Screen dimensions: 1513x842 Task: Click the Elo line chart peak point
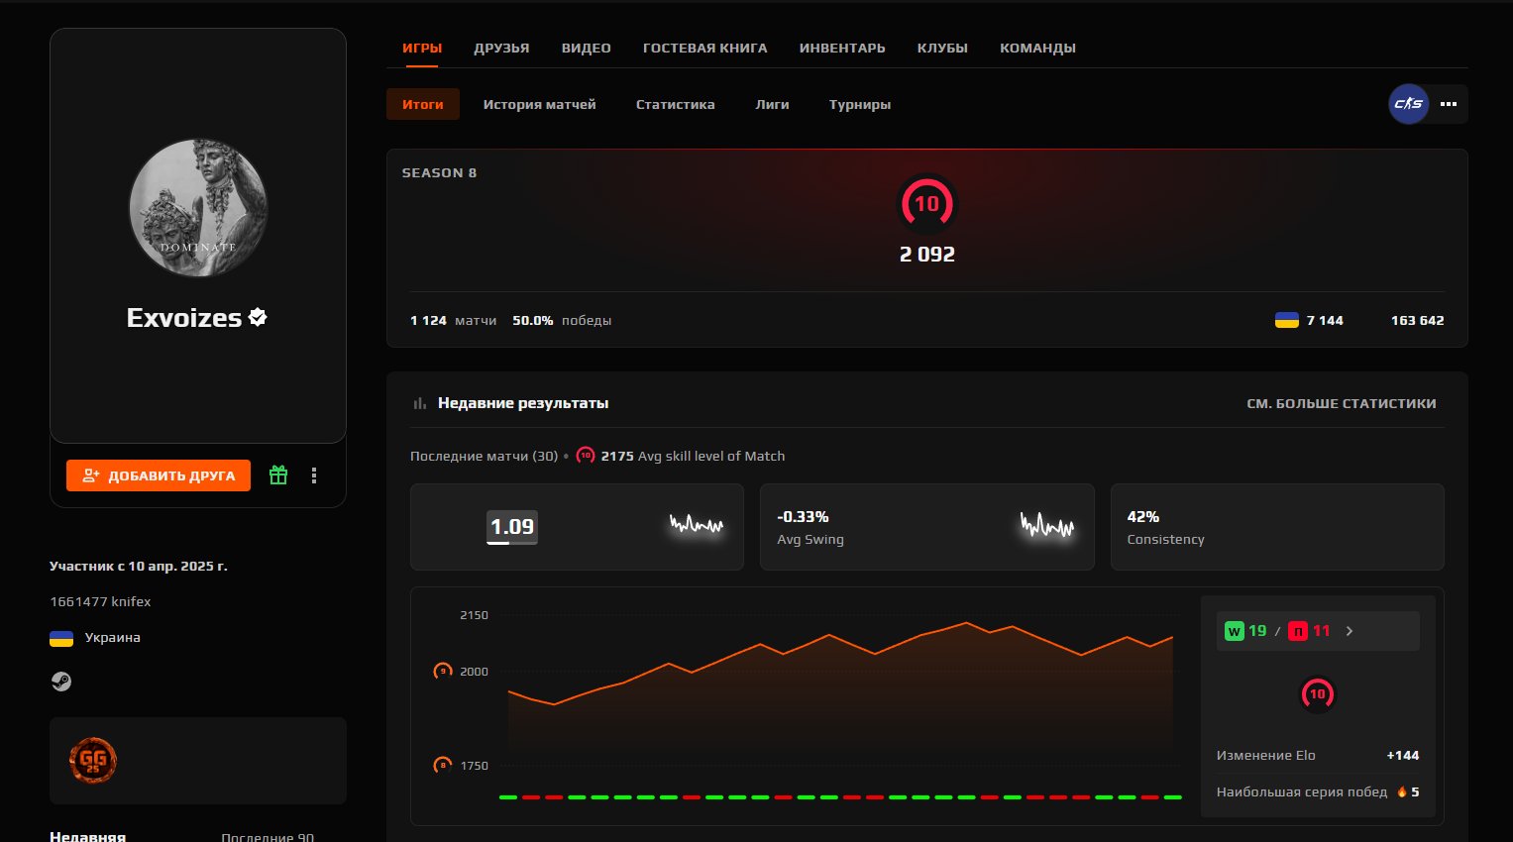(966, 623)
